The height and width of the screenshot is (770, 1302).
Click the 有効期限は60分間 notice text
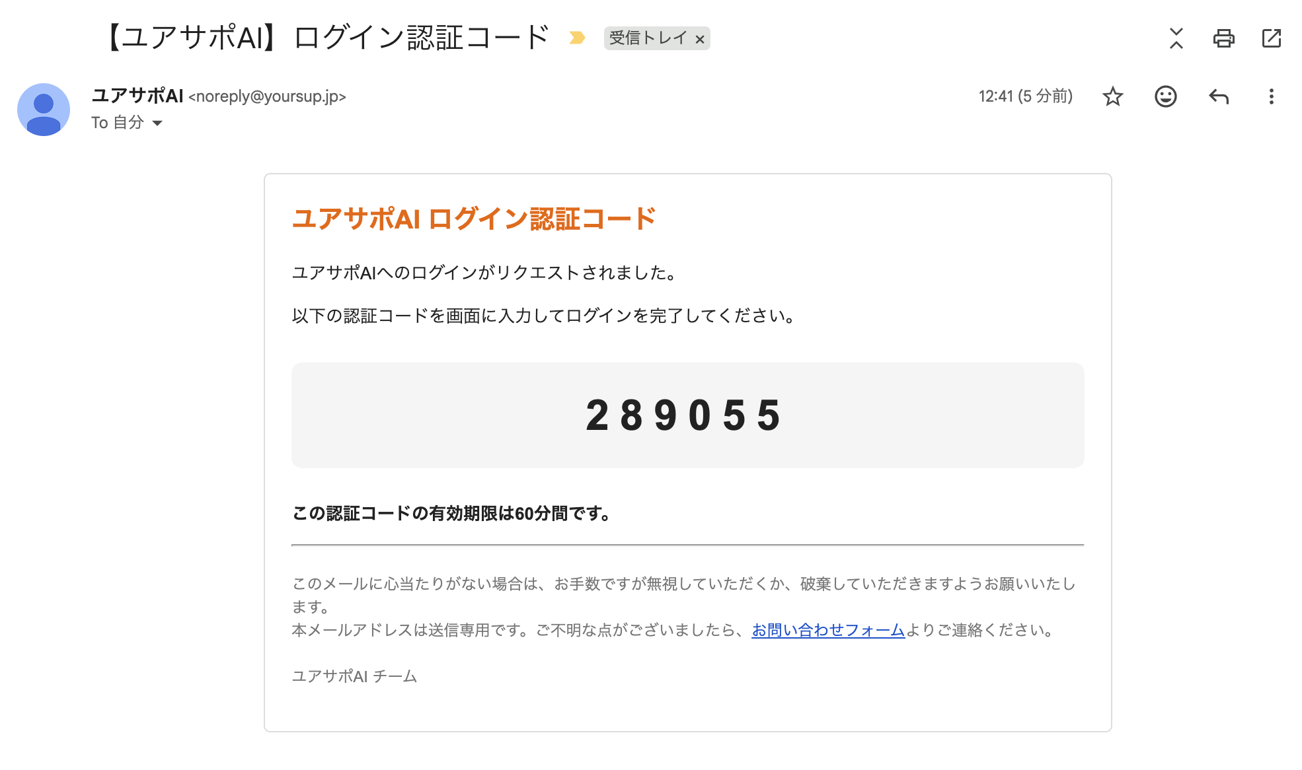(451, 513)
